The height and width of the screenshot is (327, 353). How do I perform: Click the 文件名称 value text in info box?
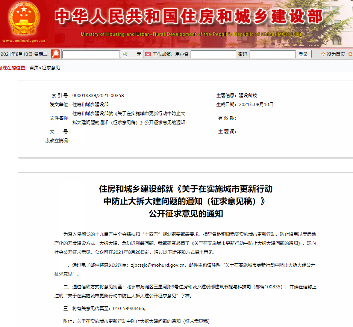pos(129,118)
